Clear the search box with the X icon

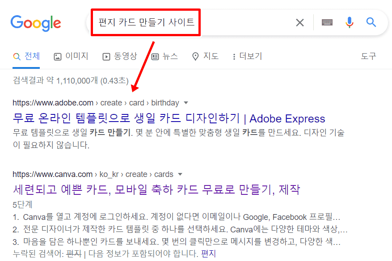click(300, 22)
